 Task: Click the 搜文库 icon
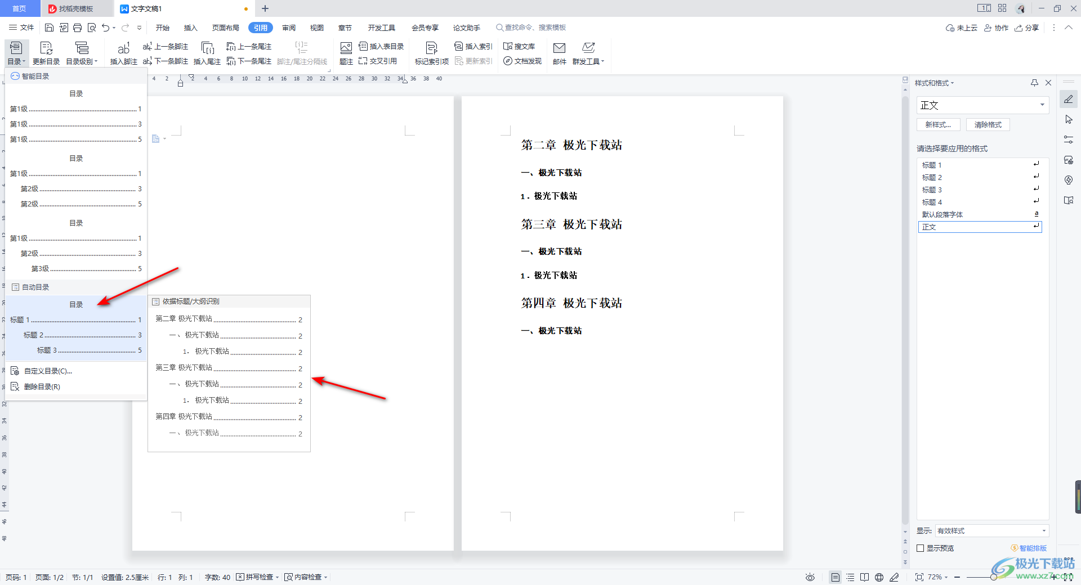coord(519,46)
